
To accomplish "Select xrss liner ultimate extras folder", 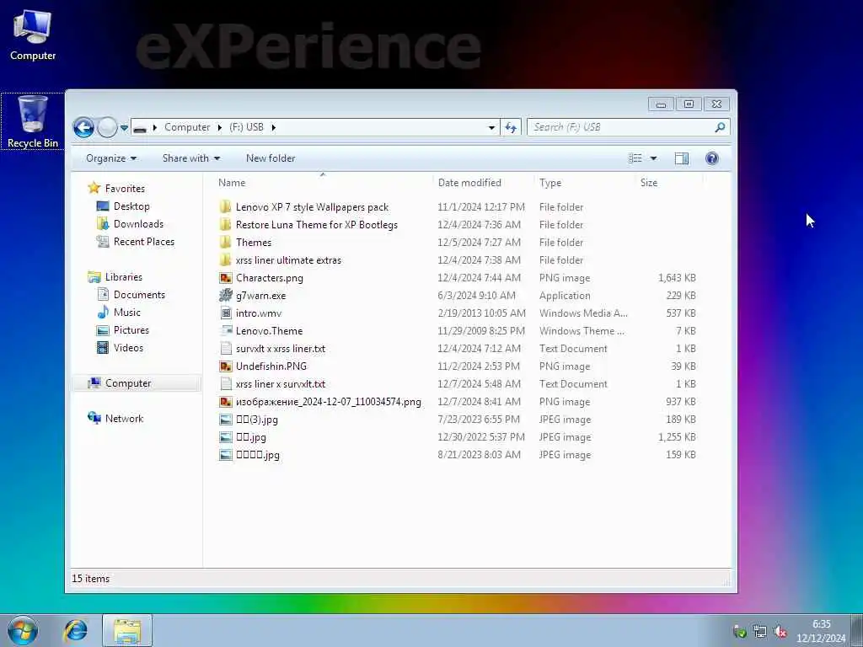I will [x=288, y=260].
